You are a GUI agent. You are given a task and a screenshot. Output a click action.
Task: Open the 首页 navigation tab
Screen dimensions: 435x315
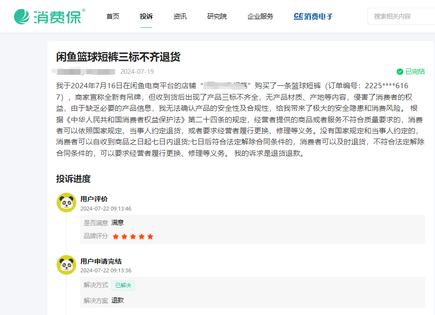113,16
